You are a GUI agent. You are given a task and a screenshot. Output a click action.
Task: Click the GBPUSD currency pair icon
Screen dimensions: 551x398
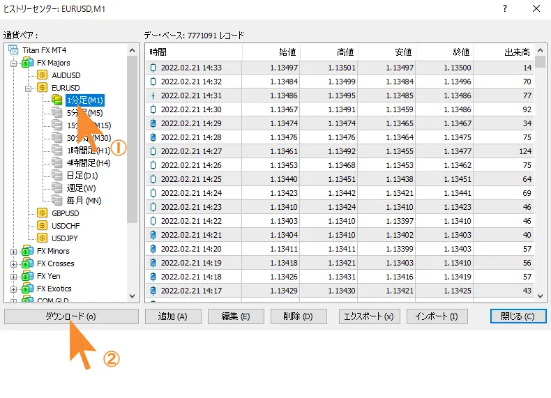(x=42, y=213)
